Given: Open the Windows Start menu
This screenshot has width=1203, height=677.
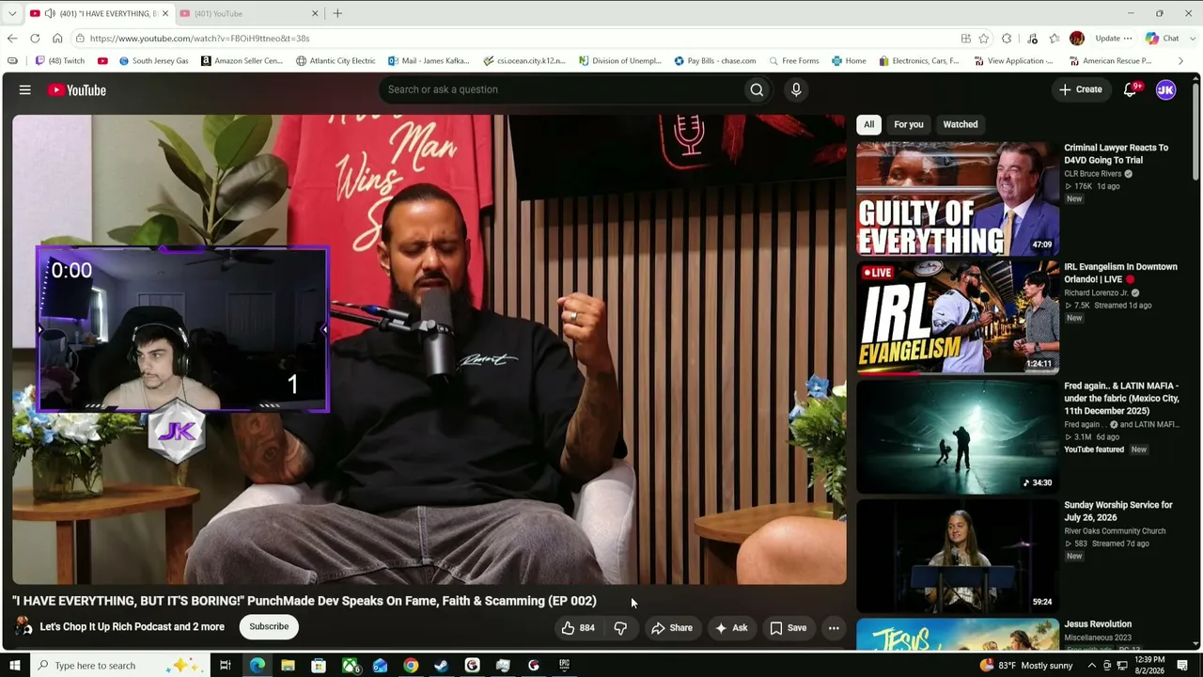Looking at the screenshot, I should (14, 666).
